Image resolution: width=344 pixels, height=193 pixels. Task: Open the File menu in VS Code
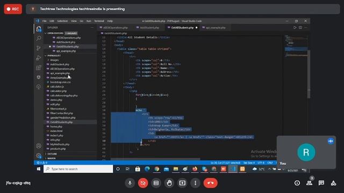coord(44,21)
